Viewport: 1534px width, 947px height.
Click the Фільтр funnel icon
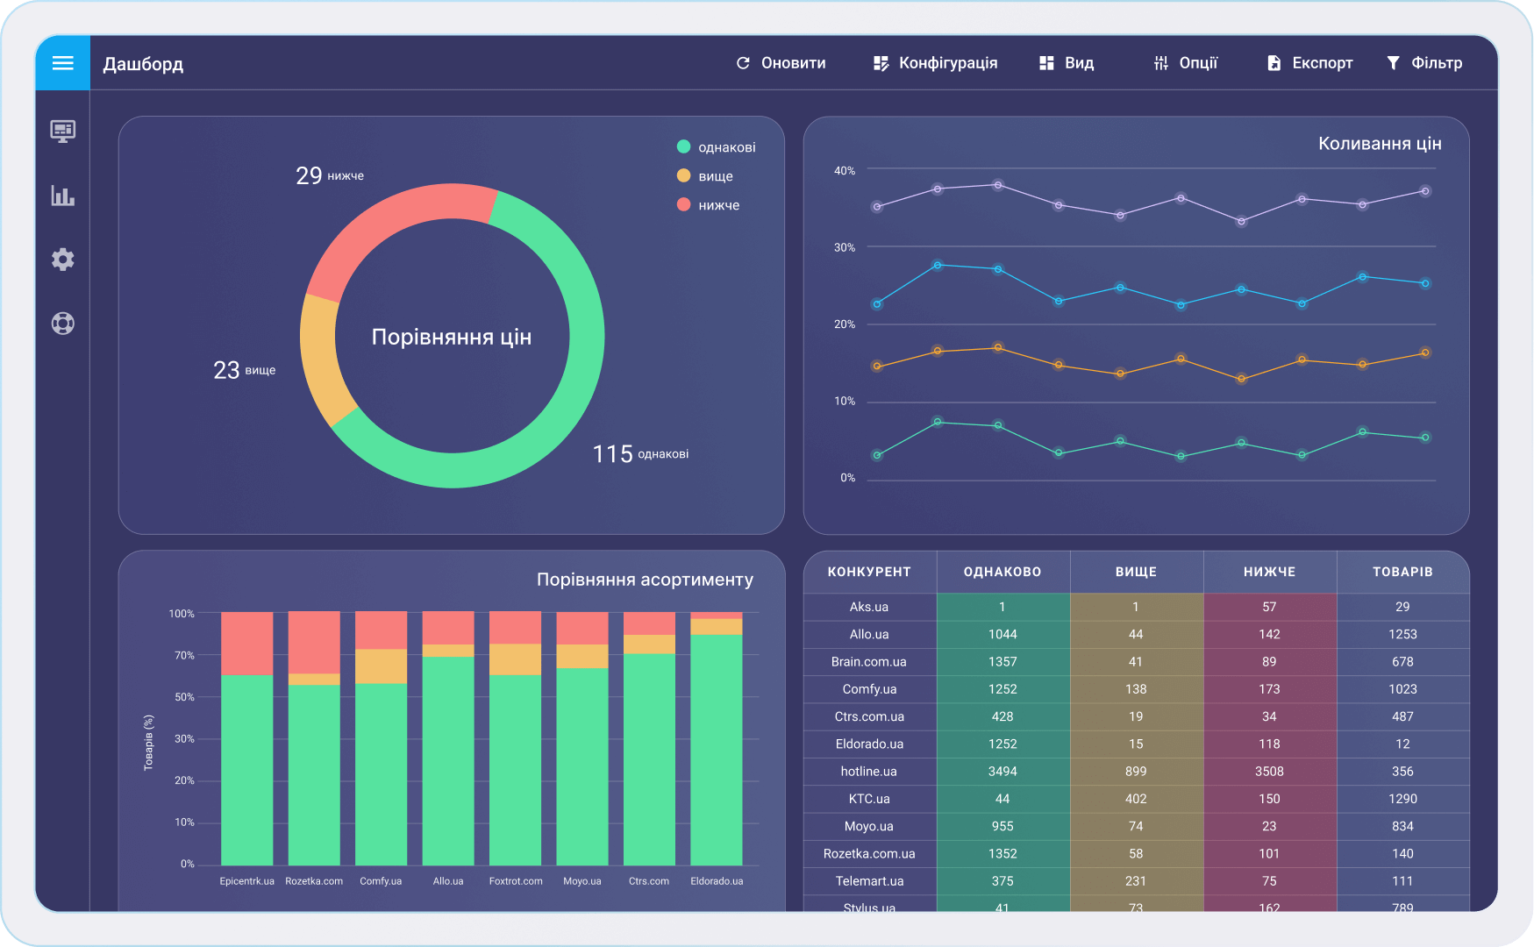point(1393,63)
